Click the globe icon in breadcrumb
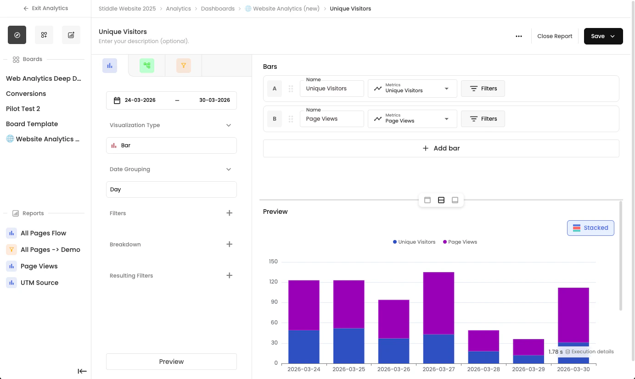Image resolution: width=635 pixels, height=379 pixels. [248, 8]
